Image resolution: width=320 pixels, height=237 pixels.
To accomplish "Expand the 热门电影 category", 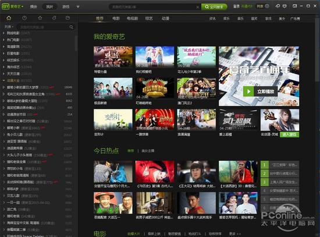I will pyautogui.click(x=3, y=40).
